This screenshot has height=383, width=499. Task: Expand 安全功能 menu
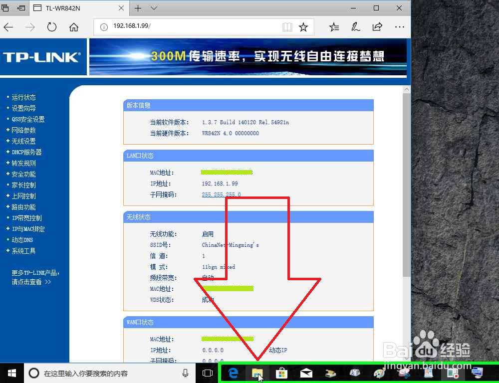pos(23,174)
